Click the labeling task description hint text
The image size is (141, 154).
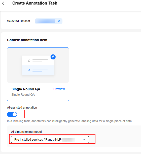coord(70,121)
